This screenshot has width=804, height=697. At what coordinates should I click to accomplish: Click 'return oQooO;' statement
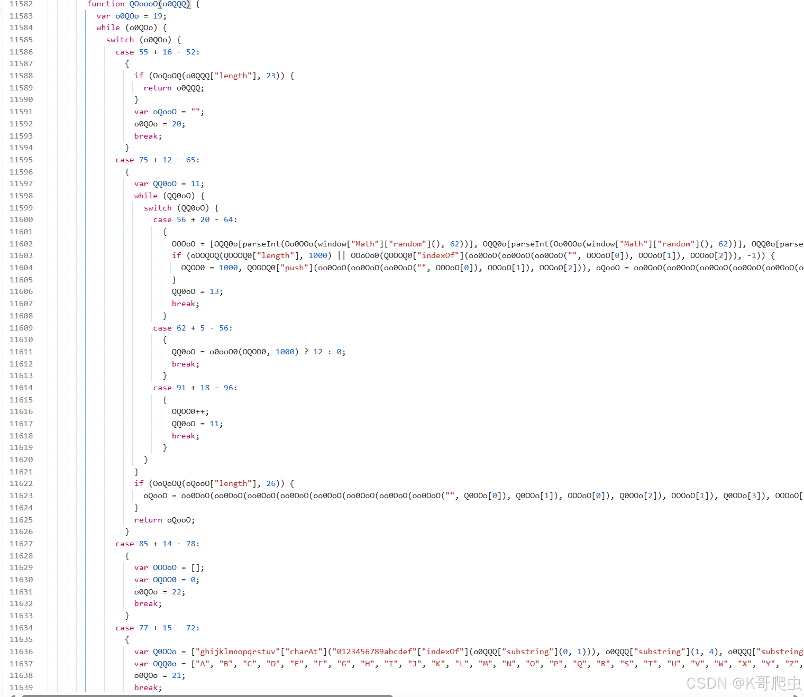point(165,520)
